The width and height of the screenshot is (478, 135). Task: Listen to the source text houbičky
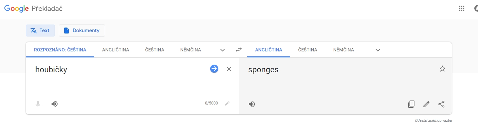55,104
